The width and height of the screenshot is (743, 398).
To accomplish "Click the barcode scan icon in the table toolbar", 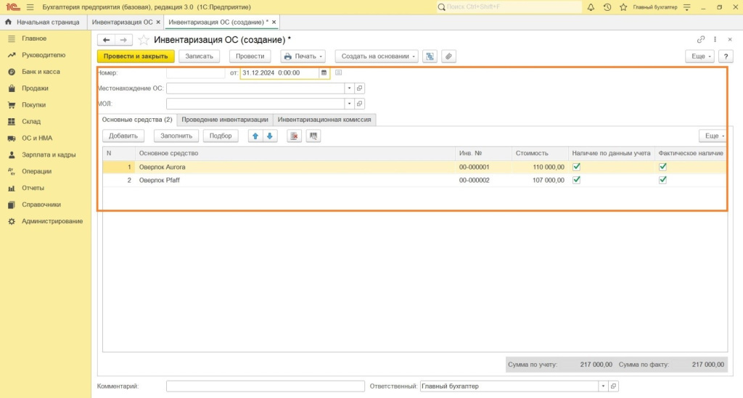I will [x=313, y=136].
